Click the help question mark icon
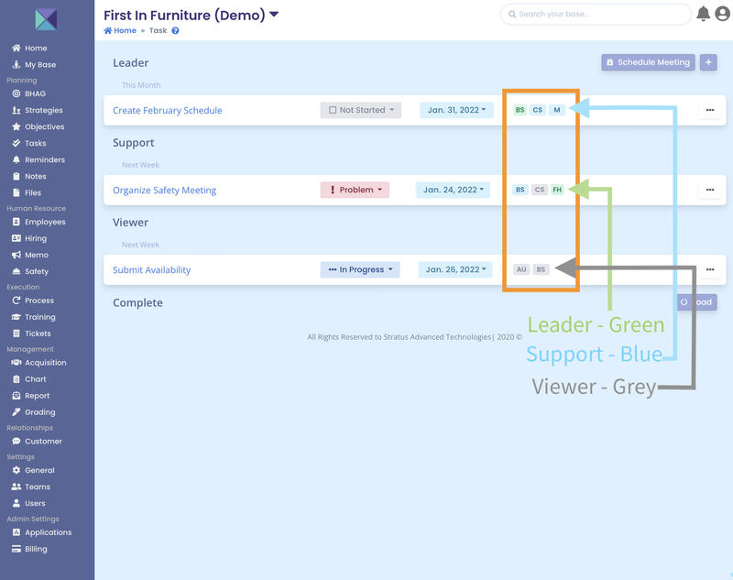Screen dimensions: 733x580 coord(175,31)
